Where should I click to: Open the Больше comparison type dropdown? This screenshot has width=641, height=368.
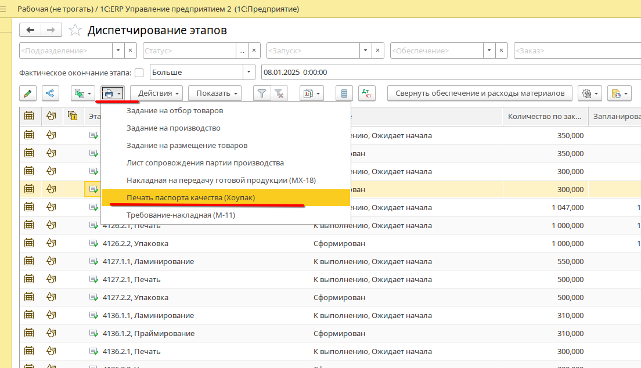click(249, 73)
